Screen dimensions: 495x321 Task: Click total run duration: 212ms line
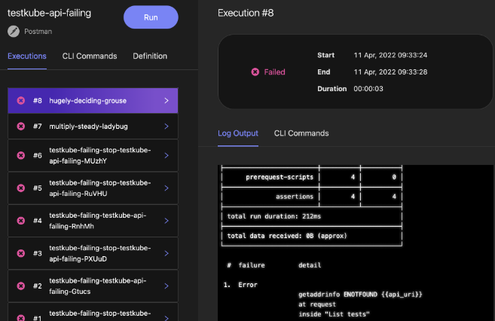coord(274,216)
